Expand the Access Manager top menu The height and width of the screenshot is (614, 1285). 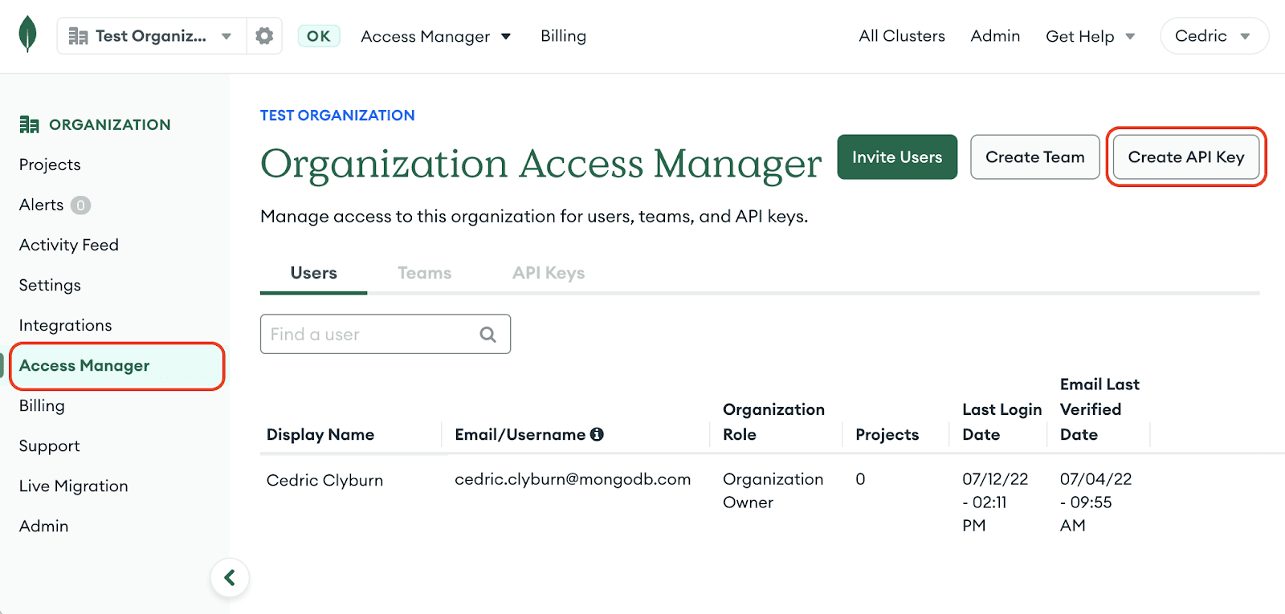(x=435, y=36)
